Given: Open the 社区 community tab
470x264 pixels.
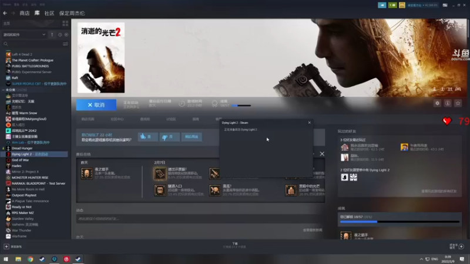Looking at the screenshot, I should click(x=49, y=13).
